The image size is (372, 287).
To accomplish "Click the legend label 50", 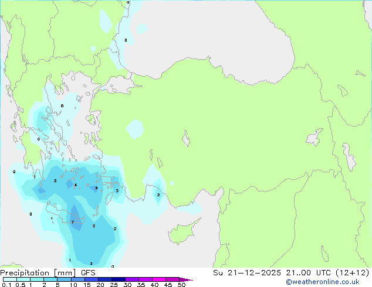I will [181, 285].
